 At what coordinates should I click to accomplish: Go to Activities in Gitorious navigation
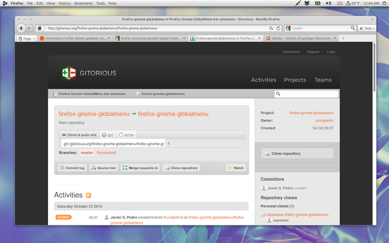[263, 80]
